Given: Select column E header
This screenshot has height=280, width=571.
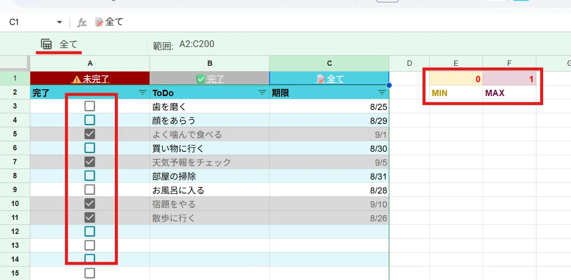Looking at the screenshot, I should pyautogui.click(x=456, y=63).
